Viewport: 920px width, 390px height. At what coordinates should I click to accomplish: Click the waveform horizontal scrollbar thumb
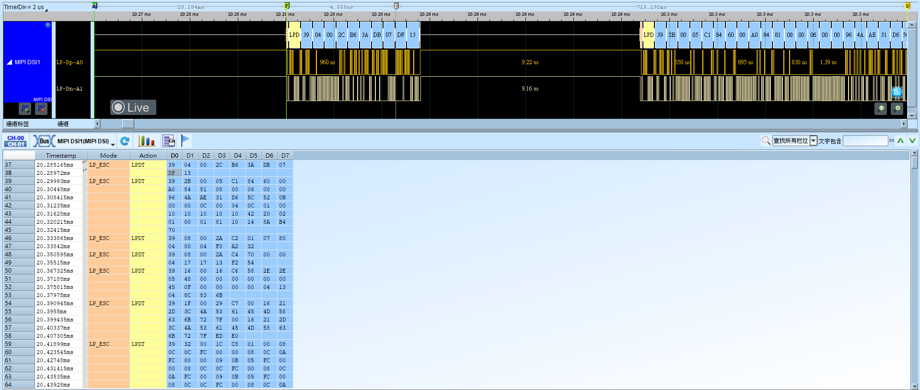point(128,124)
